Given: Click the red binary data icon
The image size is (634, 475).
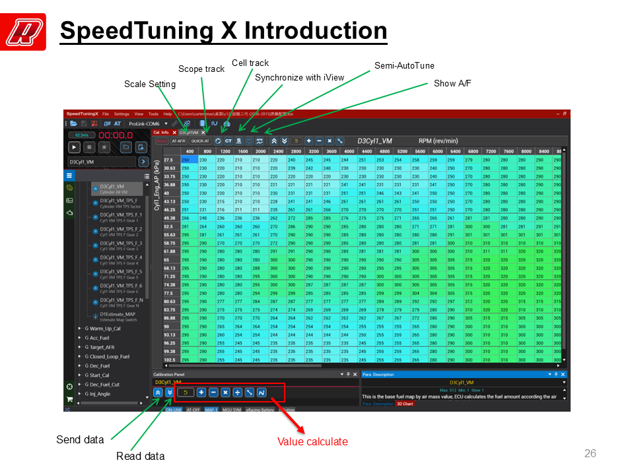Looking at the screenshot, I should point(94,123).
